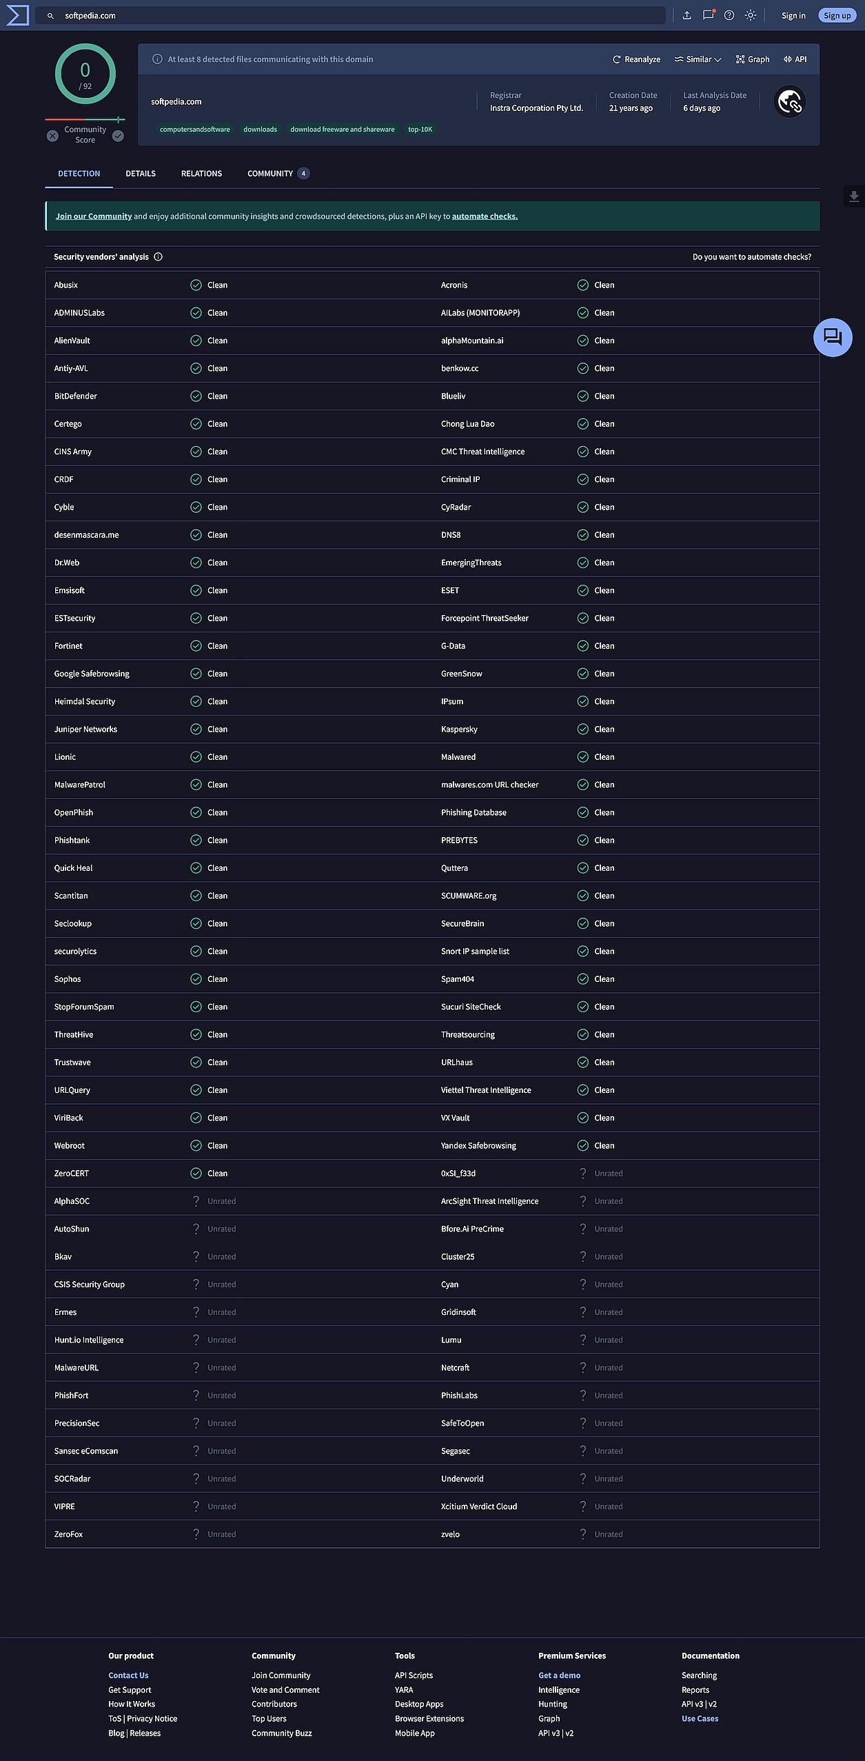The image size is (865, 1761).
Task: Open the Relations tab
Action: (x=201, y=174)
